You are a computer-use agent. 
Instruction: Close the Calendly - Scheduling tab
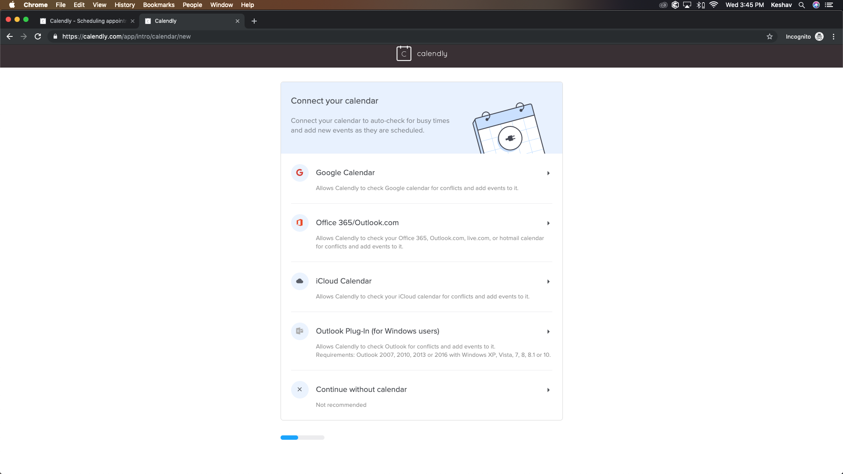point(133,21)
